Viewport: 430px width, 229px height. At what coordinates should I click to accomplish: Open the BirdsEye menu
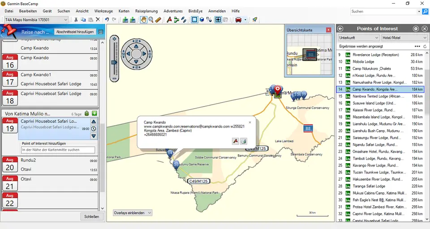(x=196, y=11)
